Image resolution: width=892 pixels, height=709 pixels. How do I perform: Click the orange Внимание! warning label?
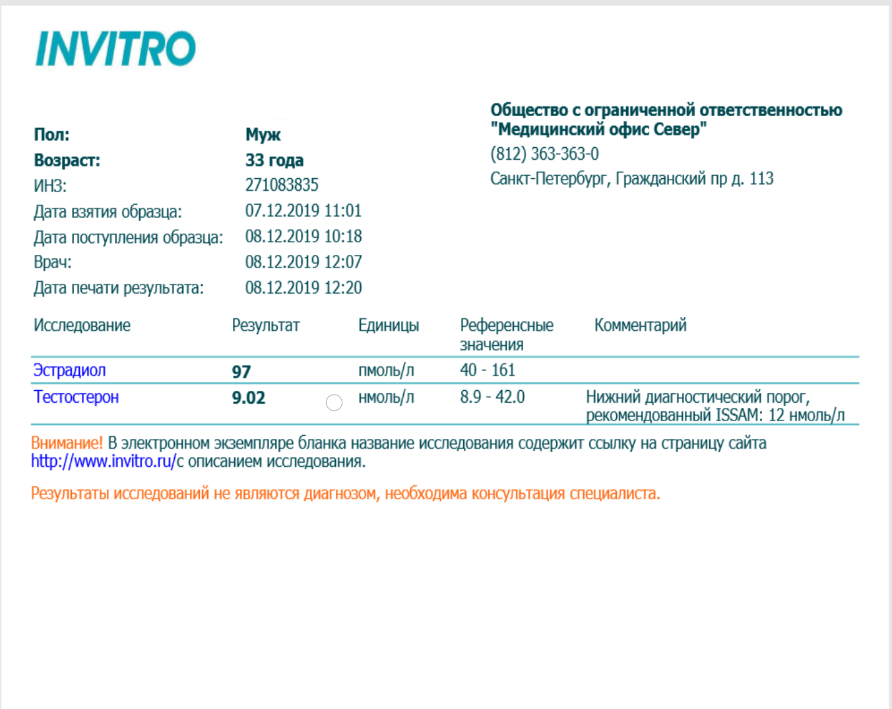pyautogui.click(x=67, y=443)
